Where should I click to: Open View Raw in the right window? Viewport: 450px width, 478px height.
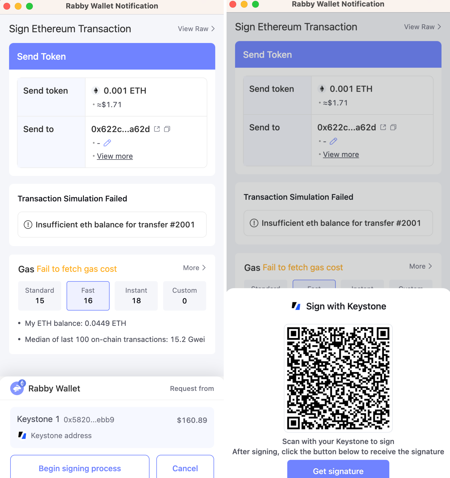[423, 27]
